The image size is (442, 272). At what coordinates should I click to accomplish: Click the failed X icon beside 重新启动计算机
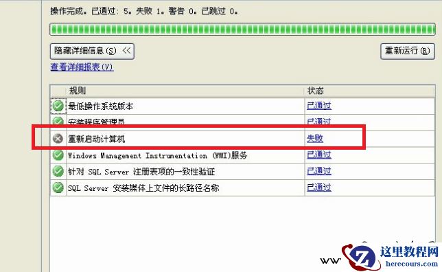coord(58,139)
